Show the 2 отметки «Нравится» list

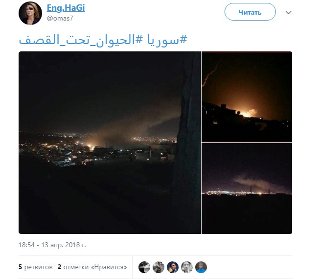[x=92, y=267]
